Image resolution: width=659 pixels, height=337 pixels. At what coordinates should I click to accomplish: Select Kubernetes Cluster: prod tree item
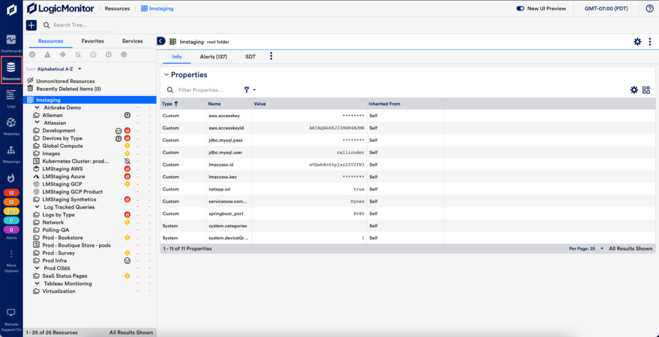click(76, 161)
